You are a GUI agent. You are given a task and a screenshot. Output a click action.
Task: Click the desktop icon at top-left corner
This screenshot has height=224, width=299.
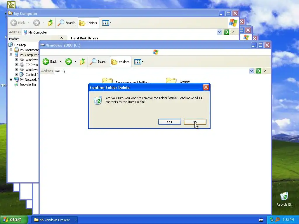coord(11,5)
